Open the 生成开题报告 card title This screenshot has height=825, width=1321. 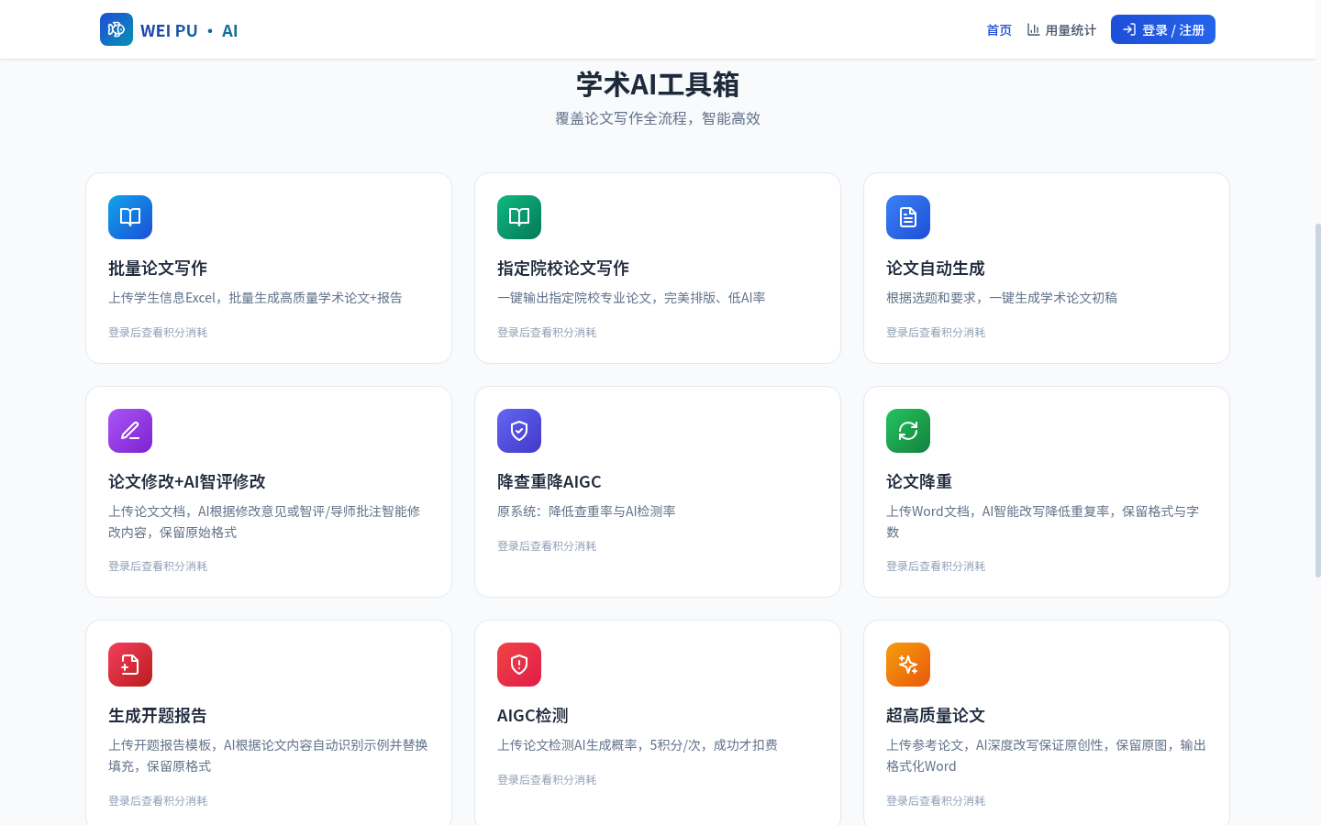(x=158, y=715)
